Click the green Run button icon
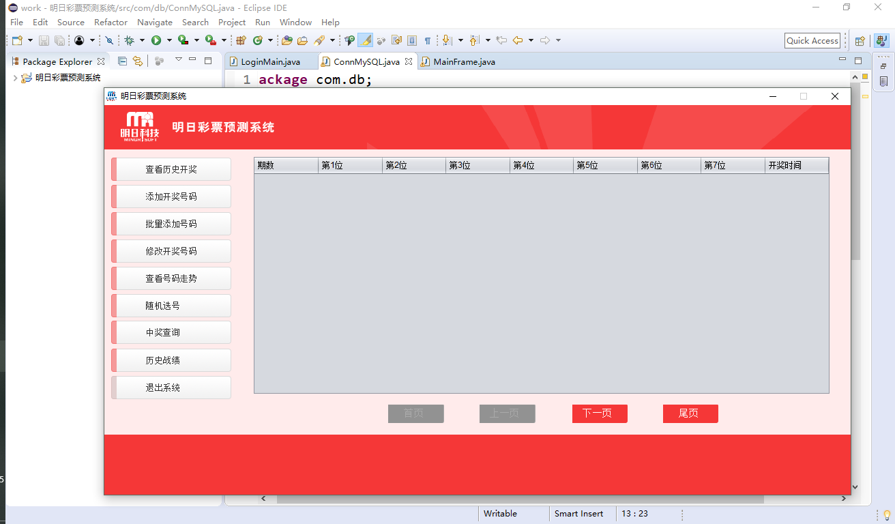Viewport: 895px width, 524px height. [156, 40]
